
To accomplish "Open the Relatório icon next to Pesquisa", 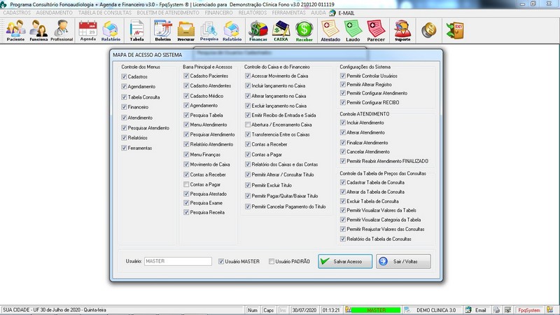I will tap(232, 31).
